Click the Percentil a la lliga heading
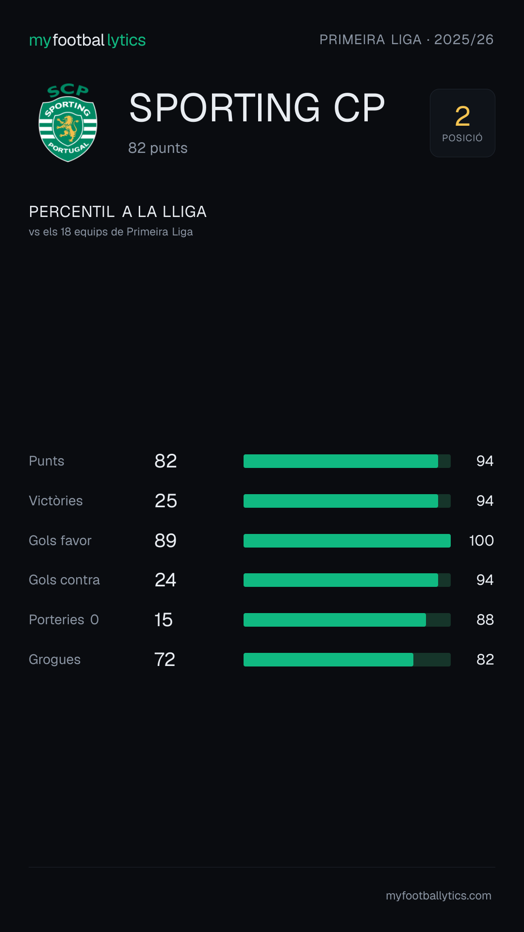The height and width of the screenshot is (932, 524). point(118,212)
